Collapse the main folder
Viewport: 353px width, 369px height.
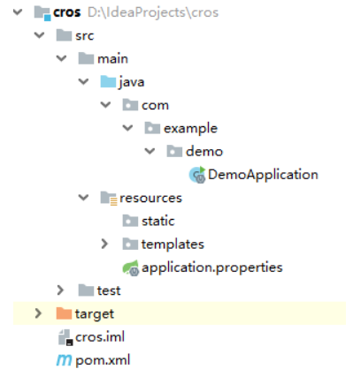pos(61,58)
